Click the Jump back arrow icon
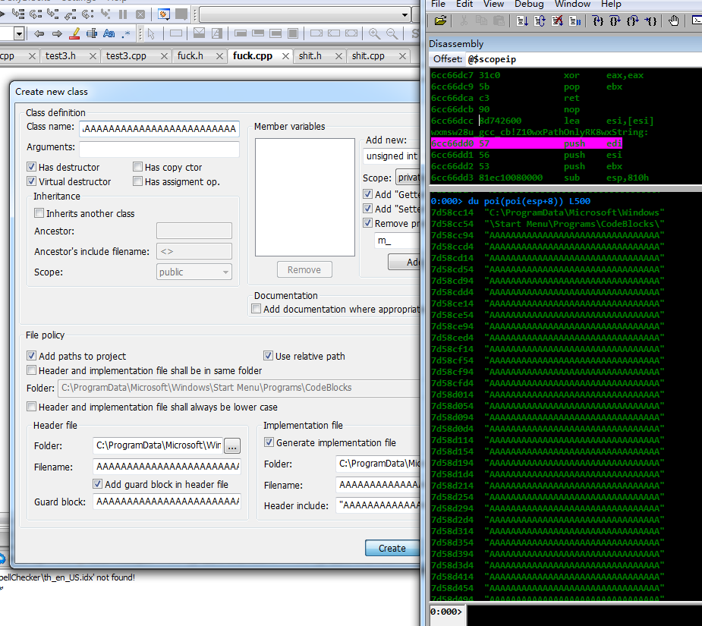702x626 pixels. [x=39, y=33]
